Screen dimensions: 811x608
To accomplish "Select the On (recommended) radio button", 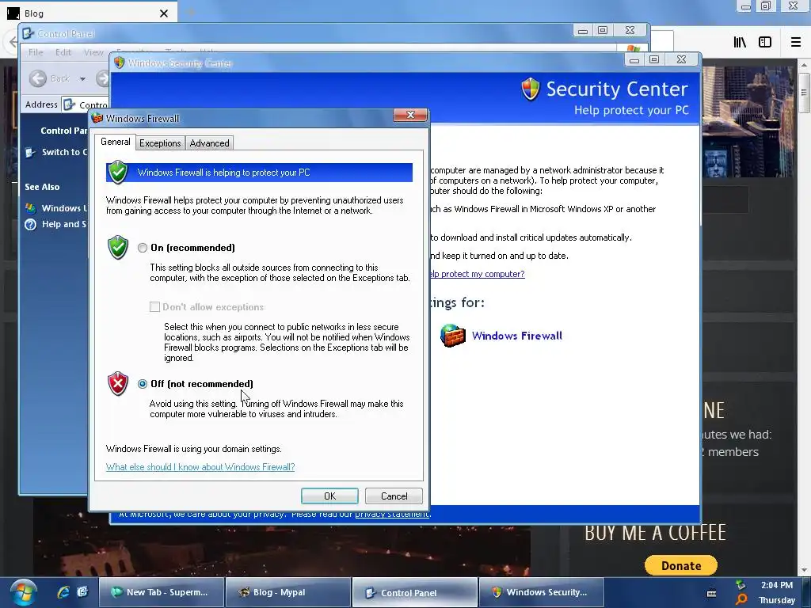I will pos(143,248).
